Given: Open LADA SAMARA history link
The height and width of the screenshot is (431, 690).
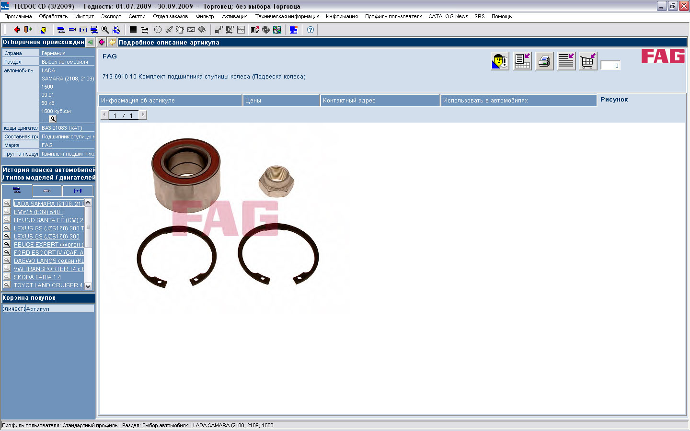Looking at the screenshot, I should (48, 204).
